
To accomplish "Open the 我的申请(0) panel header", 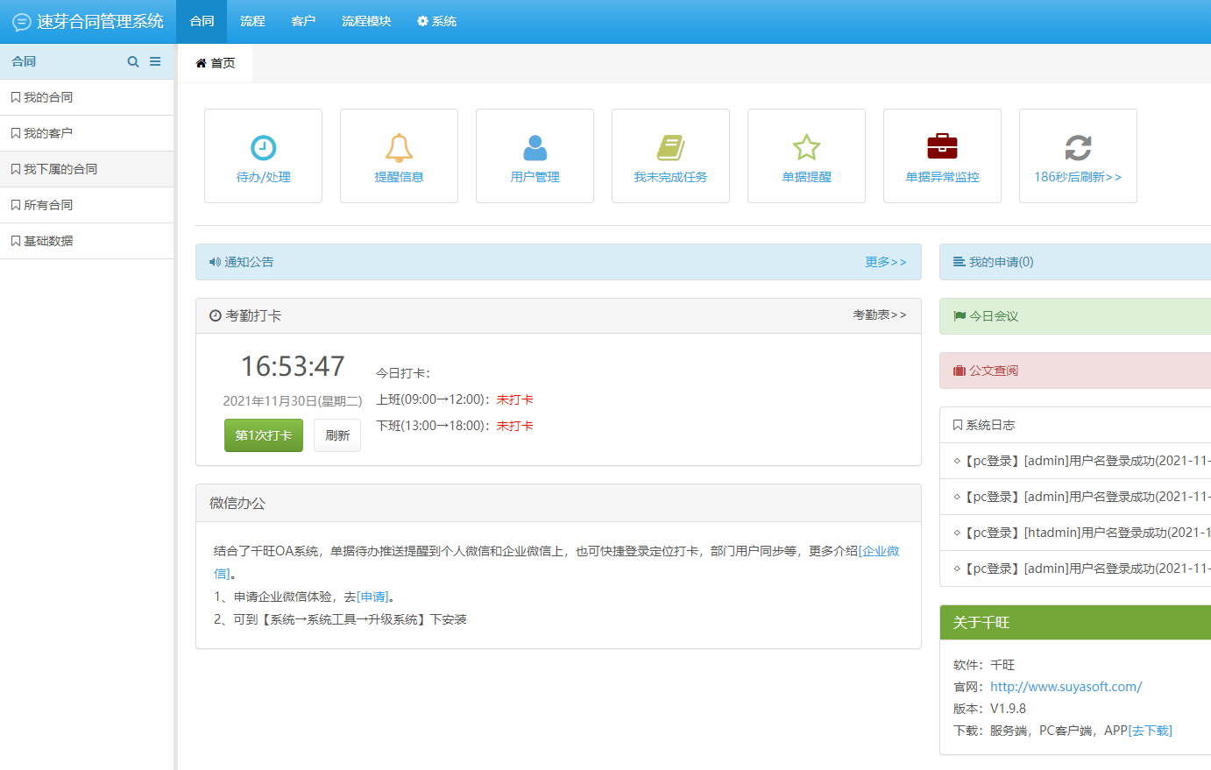I will [1001, 262].
